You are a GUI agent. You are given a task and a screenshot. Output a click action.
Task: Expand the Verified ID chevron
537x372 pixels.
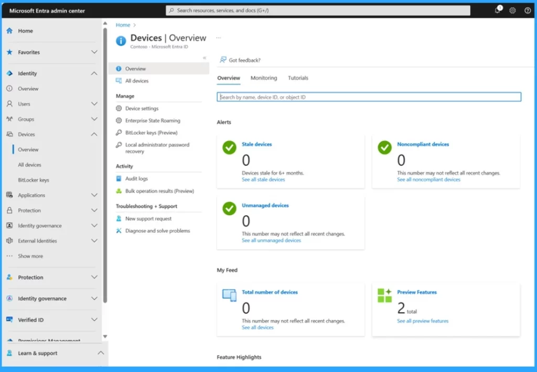point(94,320)
